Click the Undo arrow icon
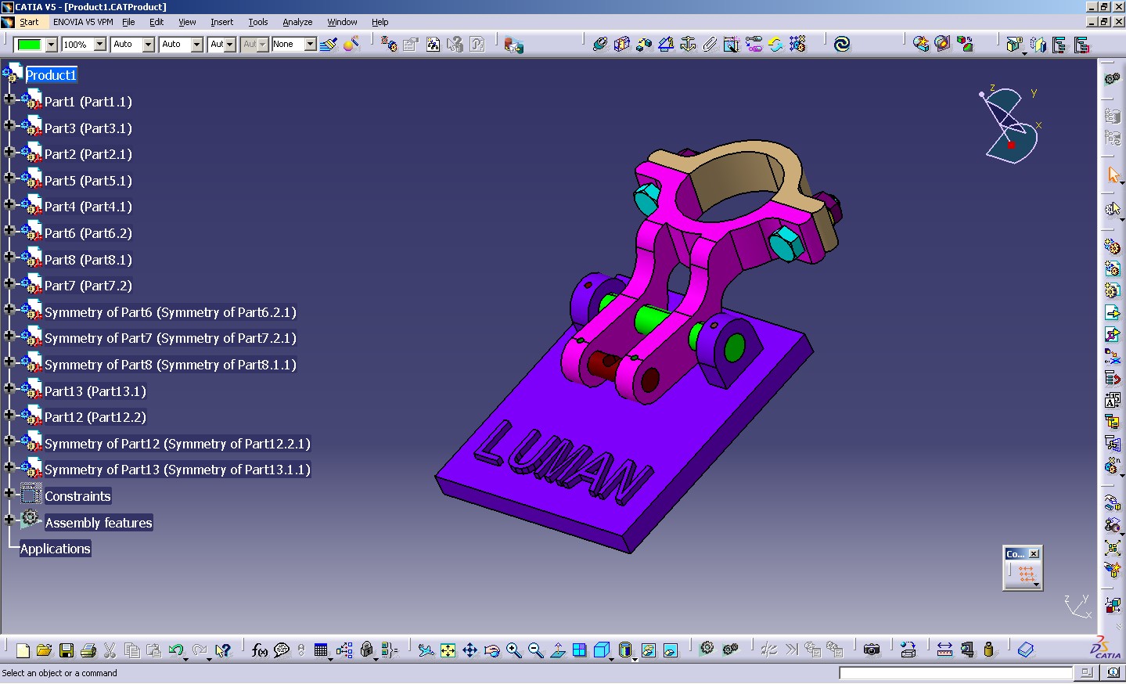Screen dimensions: 1126x684 pyautogui.click(x=175, y=650)
